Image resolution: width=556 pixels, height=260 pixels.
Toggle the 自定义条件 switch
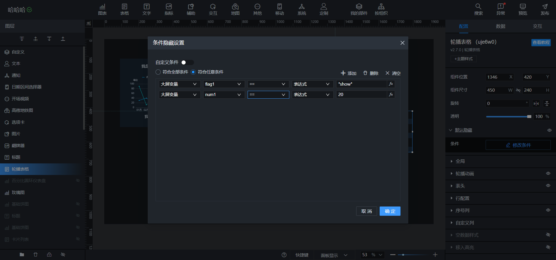(187, 62)
